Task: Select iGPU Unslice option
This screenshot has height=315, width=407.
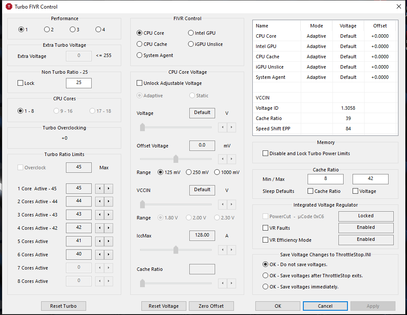Action: tap(205, 44)
